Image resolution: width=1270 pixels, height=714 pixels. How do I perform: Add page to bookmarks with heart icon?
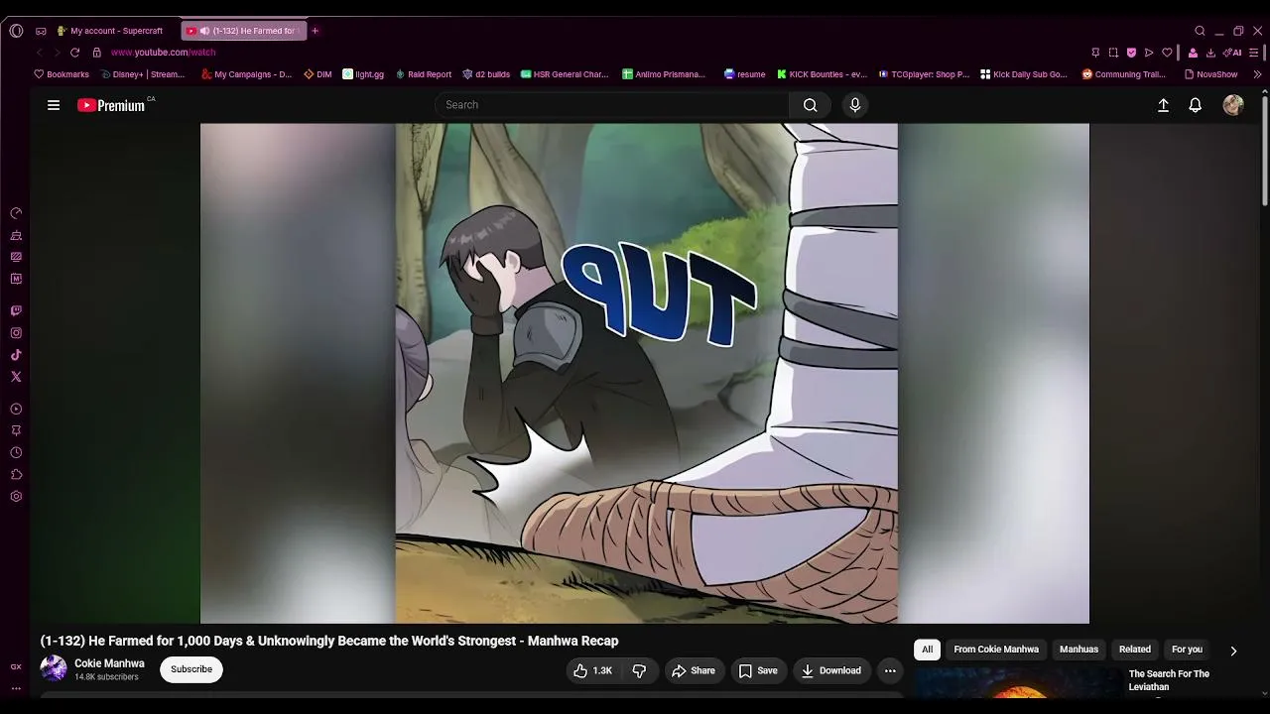[x=1168, y=53]
